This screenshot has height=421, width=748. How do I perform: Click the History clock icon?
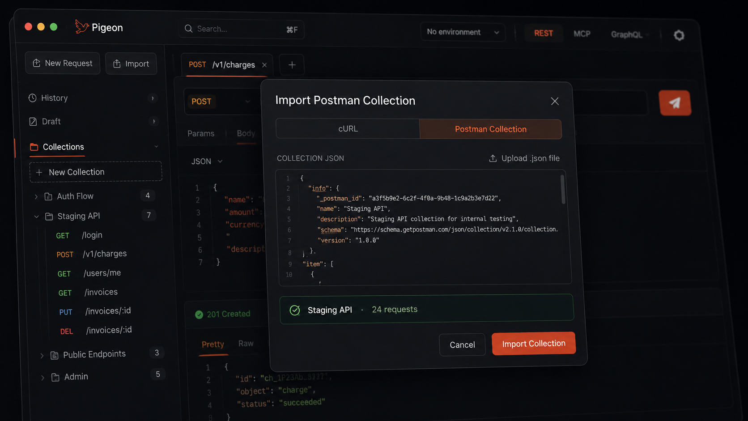(33, 98)
